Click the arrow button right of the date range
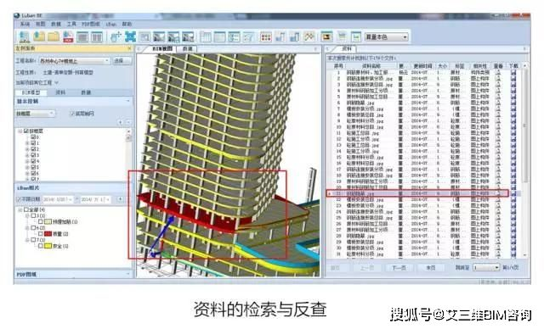 pos(120,199)
